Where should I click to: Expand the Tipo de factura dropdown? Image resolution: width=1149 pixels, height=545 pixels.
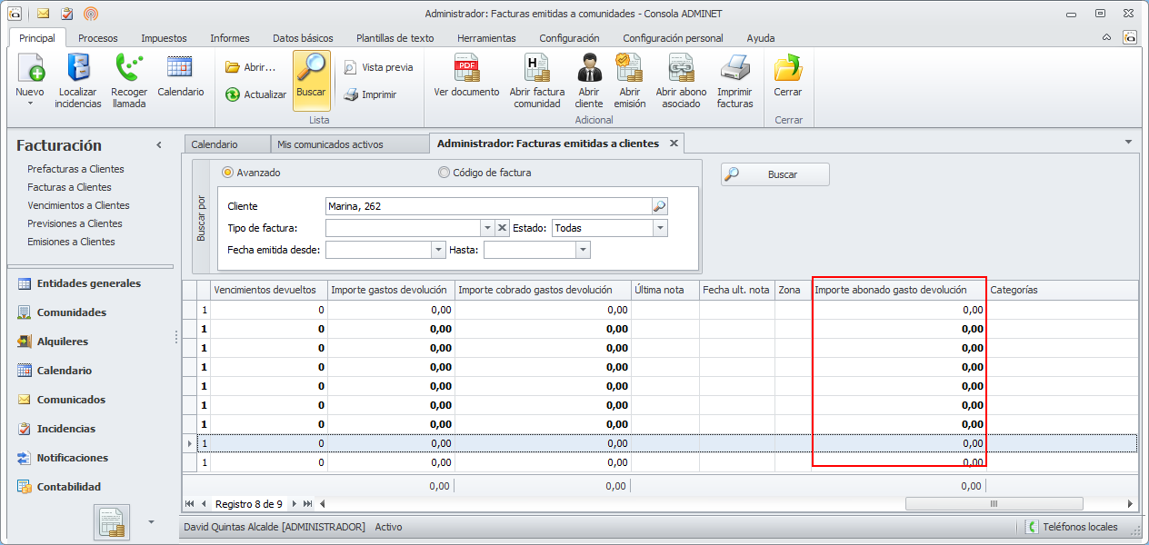pos(487,228)
